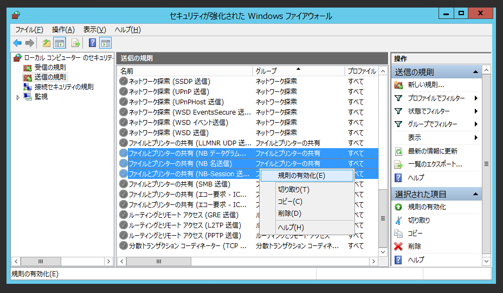
Task: Choose コピー(C) in context menu
Action: tap(307, 202)
